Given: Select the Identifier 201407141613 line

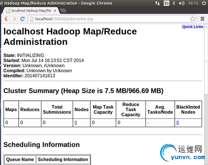Looking at the screenshot, I should [x=29, y=76].
